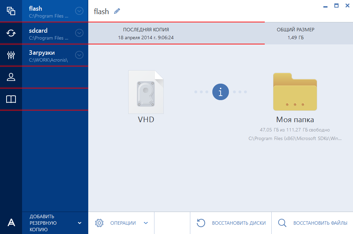The image size is (353, 234).
Task: Expand the Загрузки backup item chevron
Action: [79, 55]
